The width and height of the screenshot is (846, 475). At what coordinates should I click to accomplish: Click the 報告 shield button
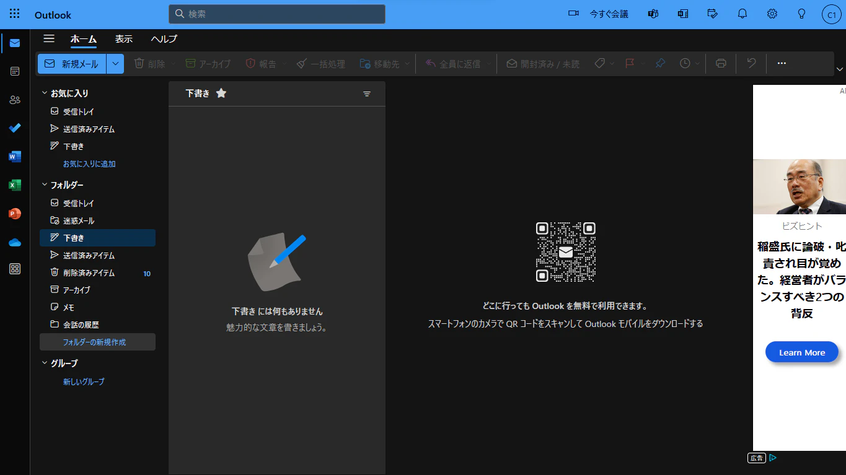(x=262, y=64)
